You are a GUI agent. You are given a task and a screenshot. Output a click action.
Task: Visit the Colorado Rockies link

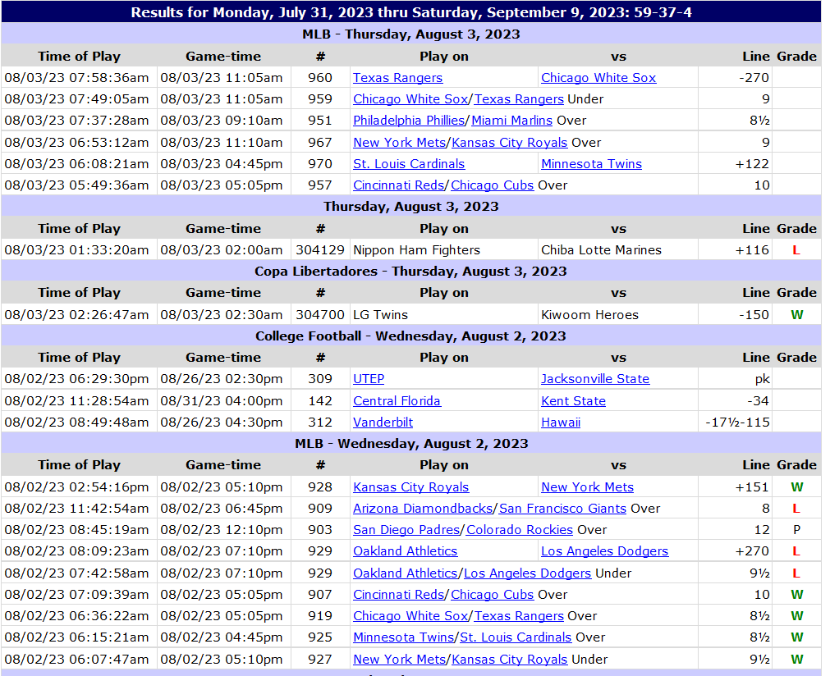click(x=520, y=529)
